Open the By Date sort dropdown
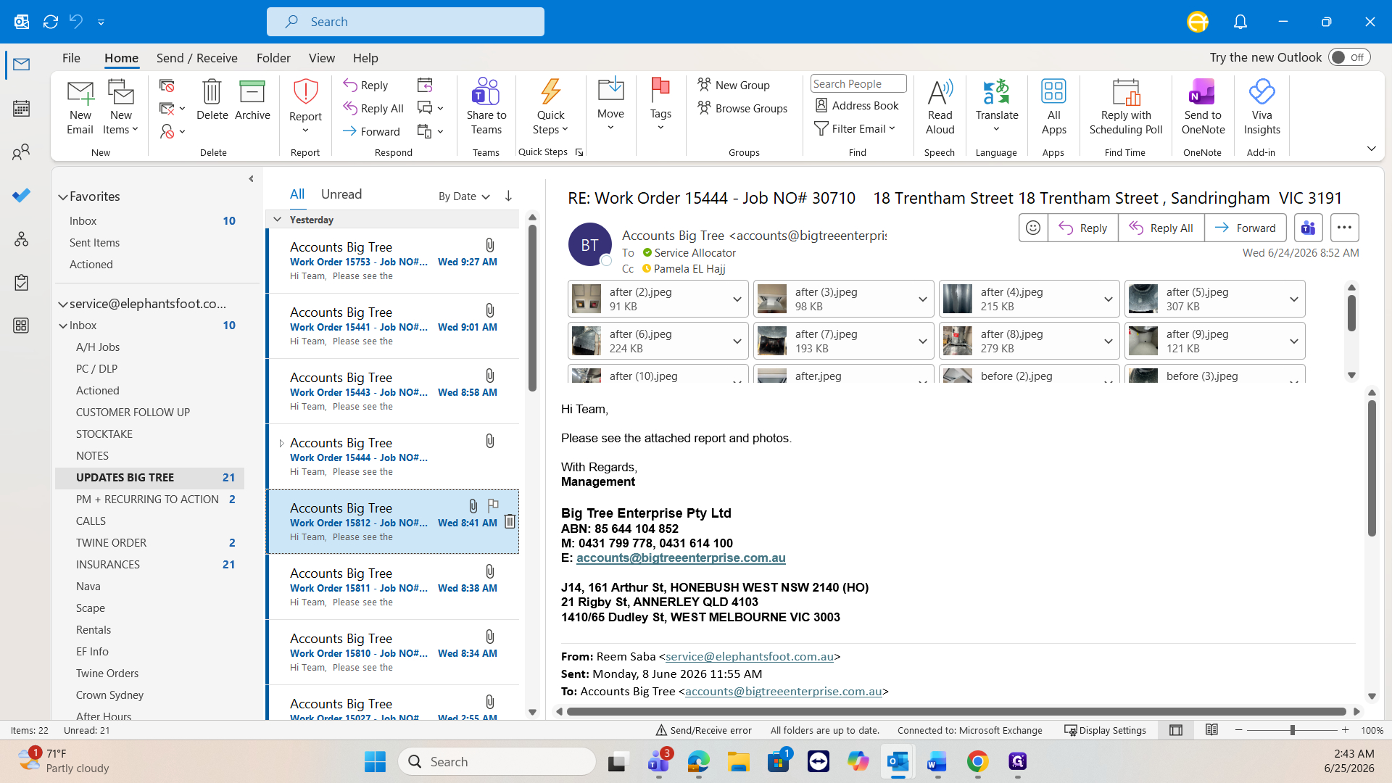 pyautogui.click(x=464, y=196)
